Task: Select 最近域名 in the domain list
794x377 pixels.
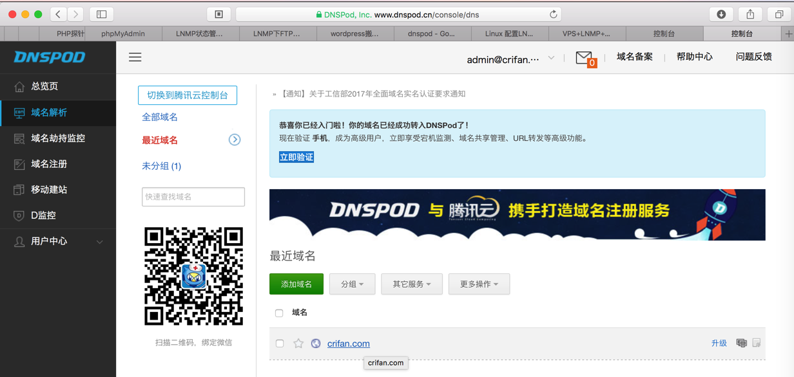Action: (160, 140)
